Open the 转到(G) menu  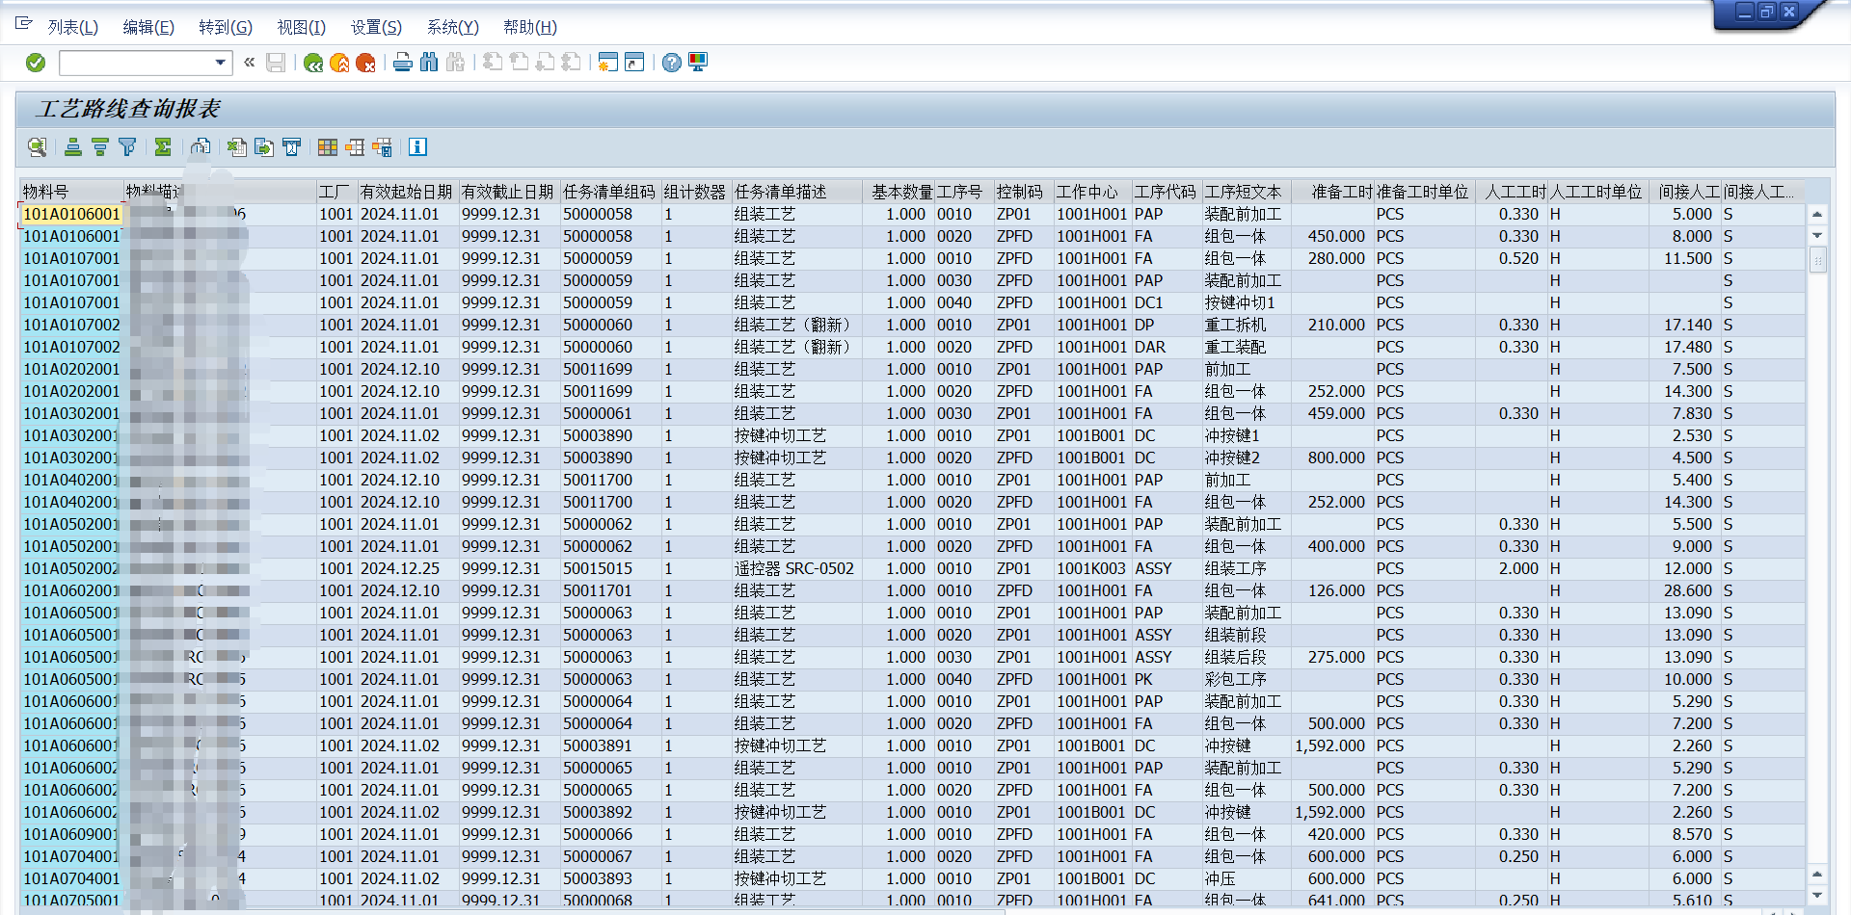[x=226, y=27]
